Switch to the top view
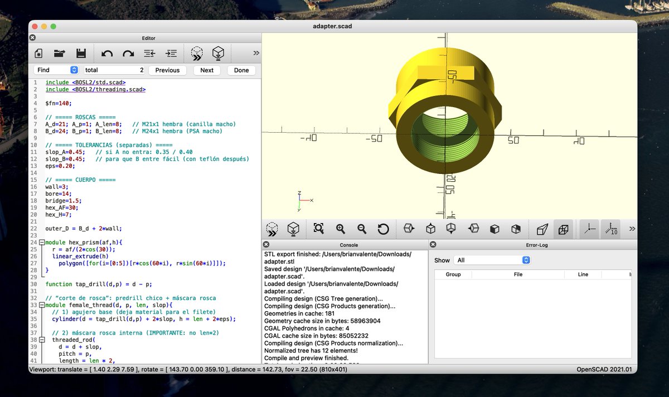 click(430, 229)
